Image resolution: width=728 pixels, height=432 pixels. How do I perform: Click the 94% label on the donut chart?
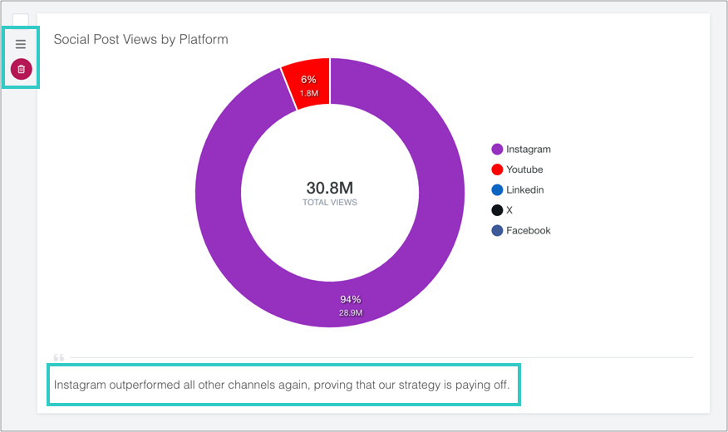[351, 299]
